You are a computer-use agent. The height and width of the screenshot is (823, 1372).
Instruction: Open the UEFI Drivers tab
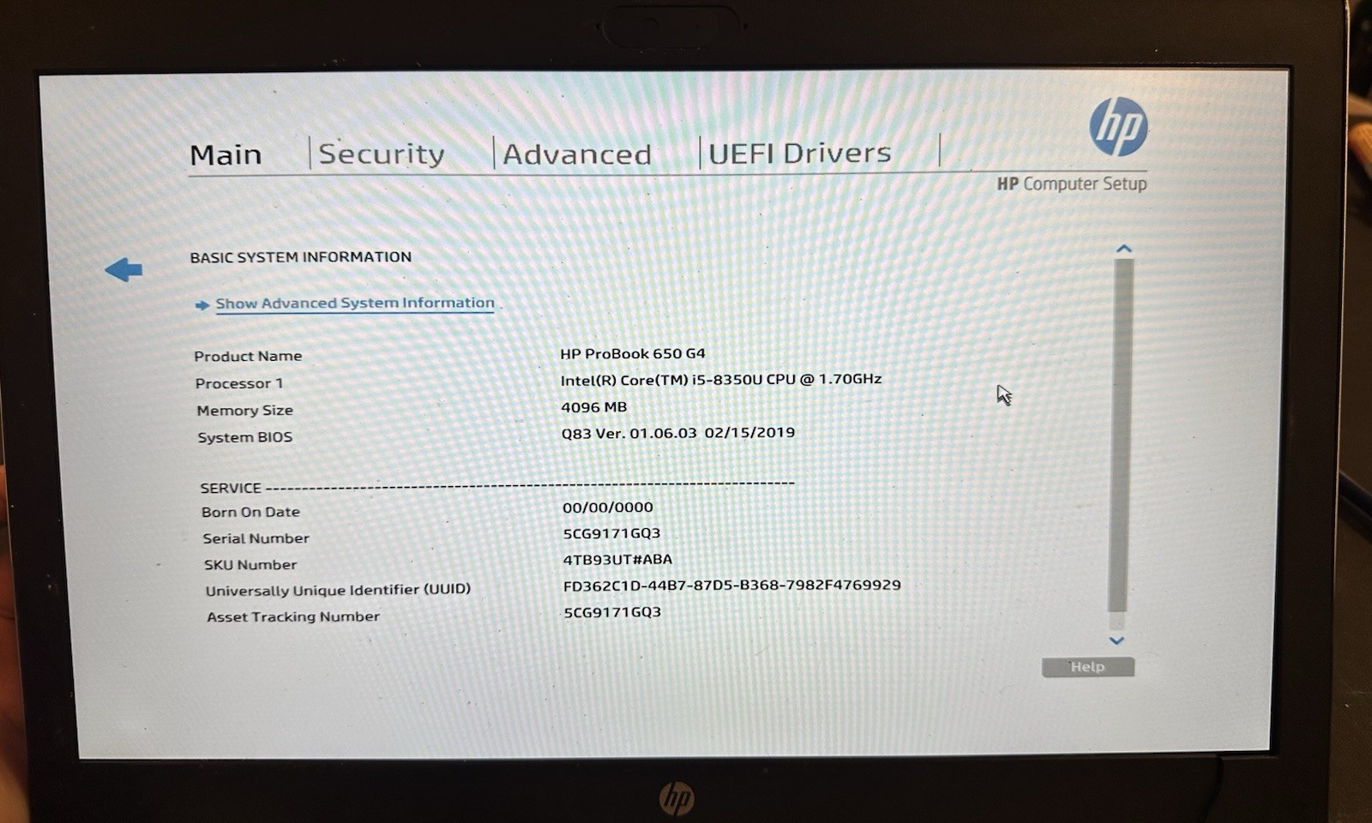tap(800, 153)
